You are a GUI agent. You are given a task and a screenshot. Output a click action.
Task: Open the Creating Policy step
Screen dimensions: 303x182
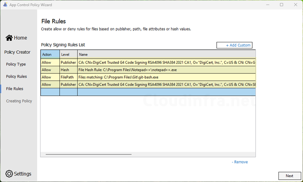coord(19,101)
